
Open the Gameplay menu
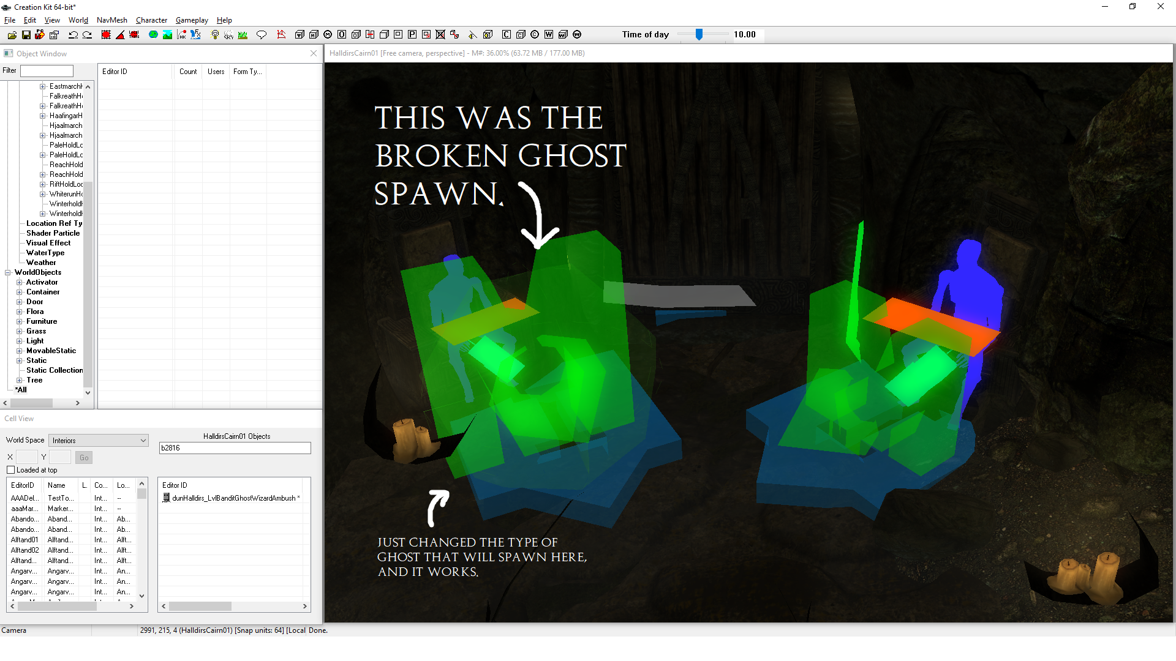click(192, 20)
